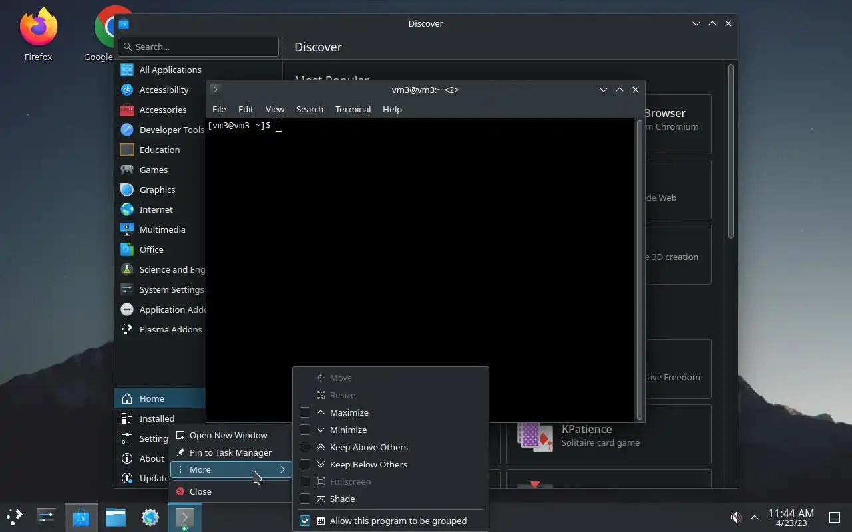Screen dimensions: 852x532
Task: Choose Close in the taskbar context menu
Action: pyautogui.click(x=230, y=491)
